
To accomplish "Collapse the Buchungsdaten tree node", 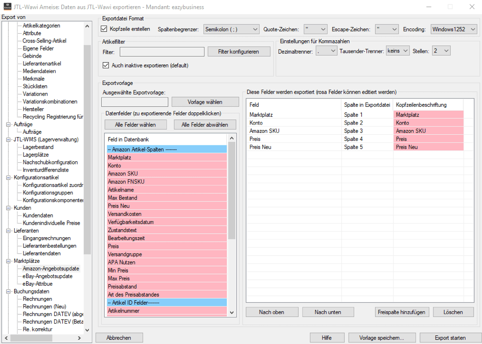I will coord(8,291).
